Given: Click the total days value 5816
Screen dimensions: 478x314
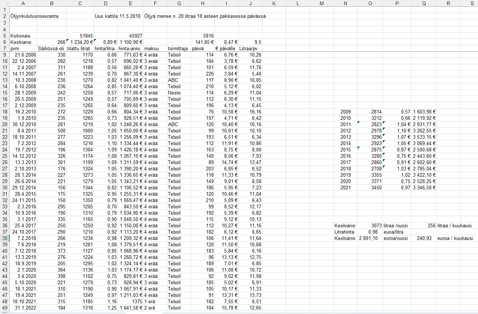Looking at the screenshot, I should (x=203, y=36).
